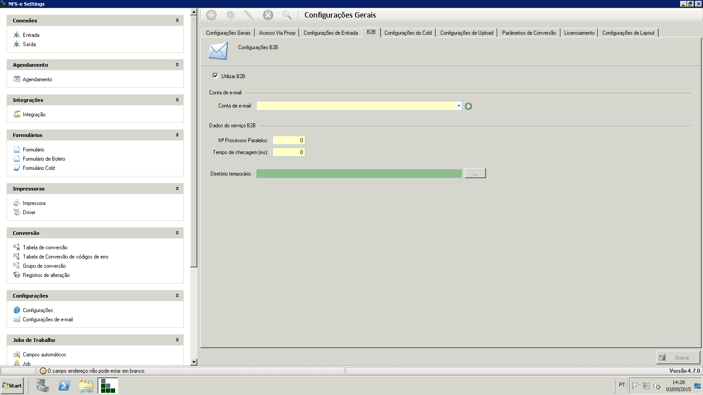Open the Acesso Via Proxy tab
This screenshot has height=395, width=703.
(277, 33)
